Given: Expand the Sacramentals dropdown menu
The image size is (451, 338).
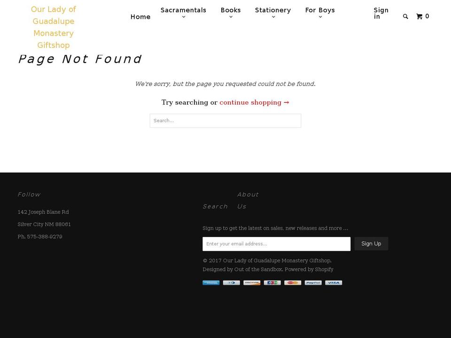Looking at the screenshot, I should click(x=183, y=13).
